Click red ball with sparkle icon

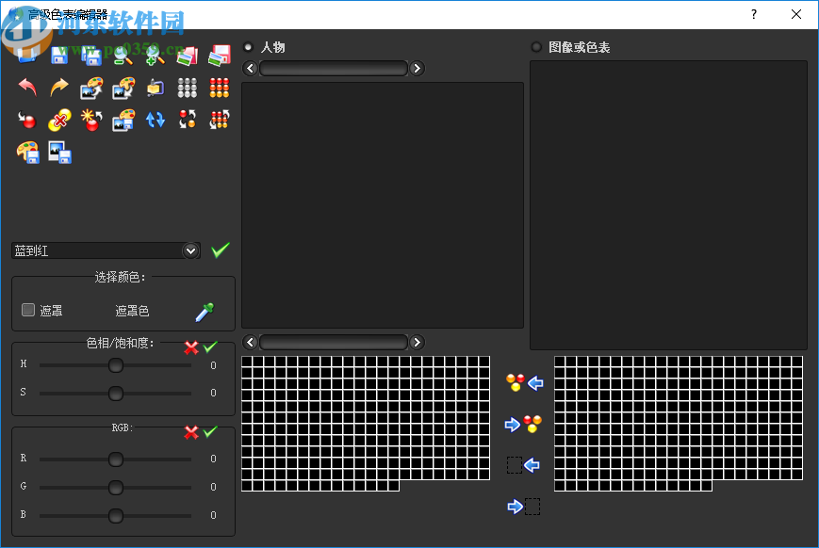click(91, 120)
